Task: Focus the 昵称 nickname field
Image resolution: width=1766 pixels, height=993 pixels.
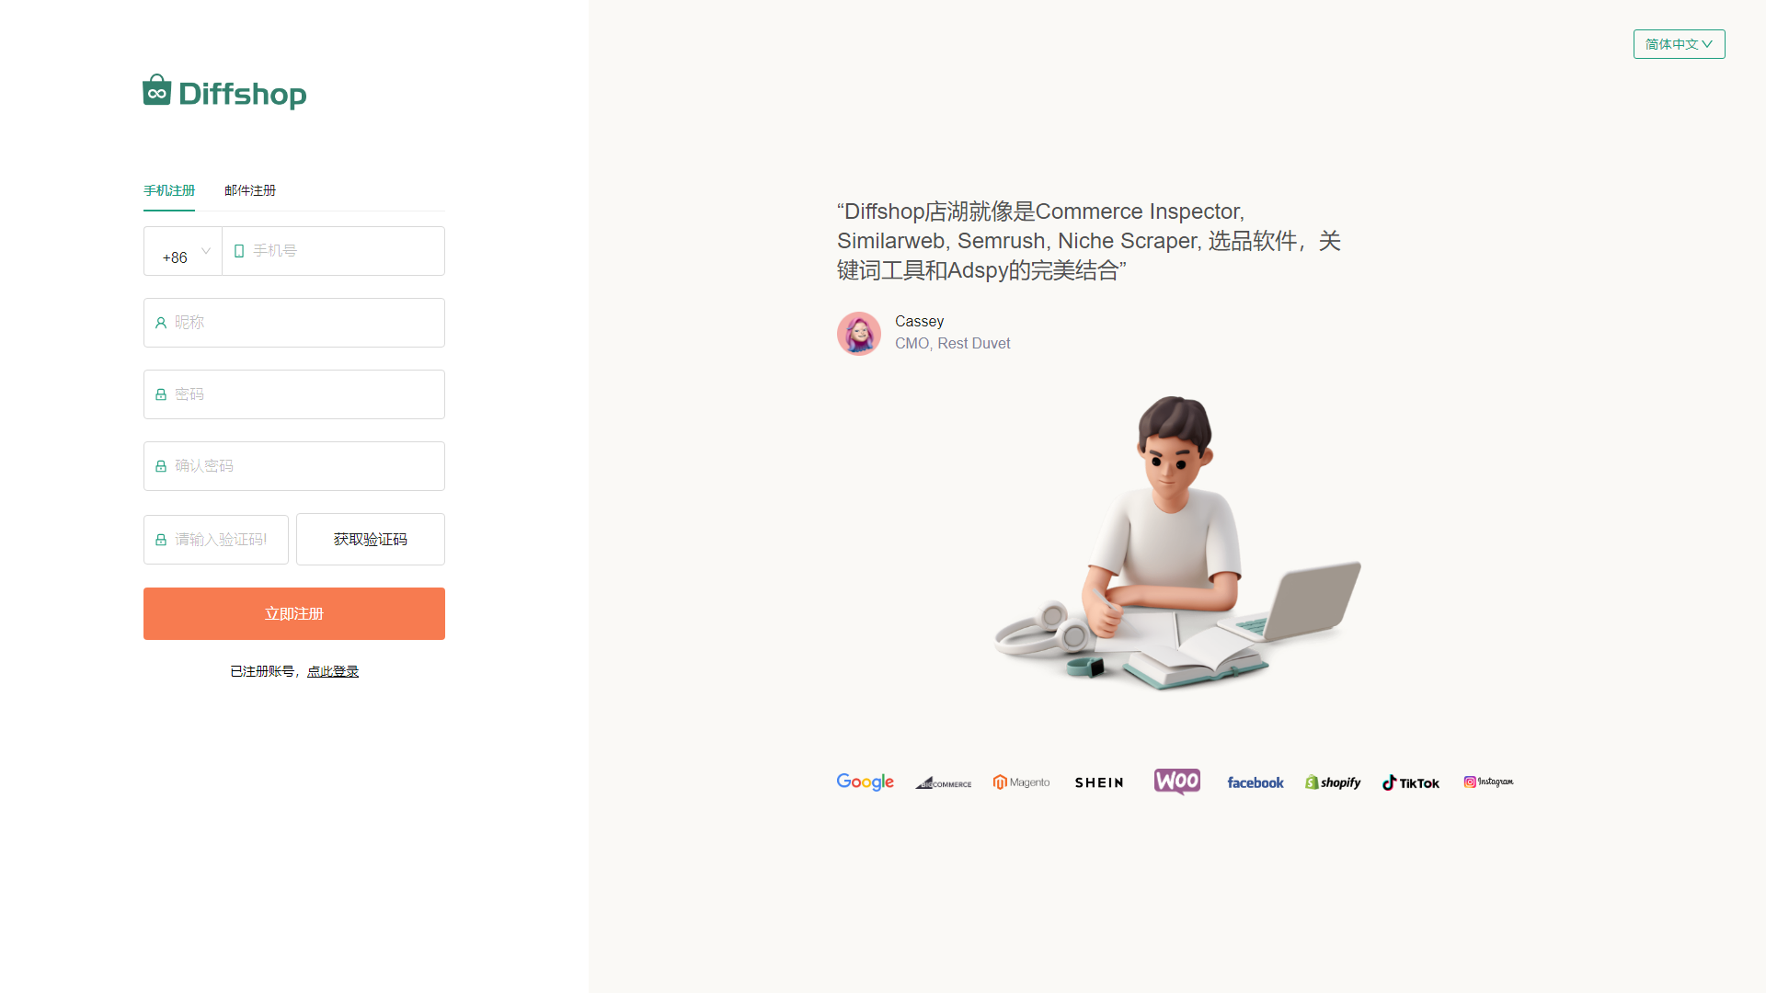Action: pyautogui.click(x=294, y=323)
